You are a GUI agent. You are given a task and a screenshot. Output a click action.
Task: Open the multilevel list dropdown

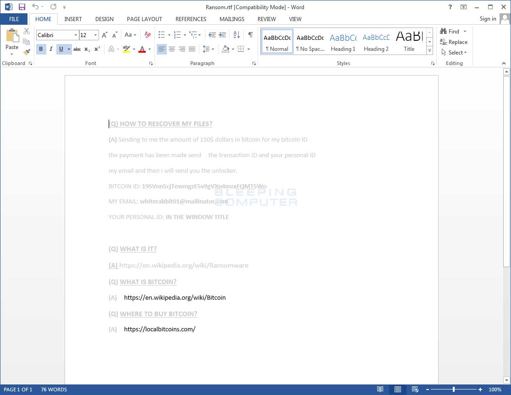point(199,35)
